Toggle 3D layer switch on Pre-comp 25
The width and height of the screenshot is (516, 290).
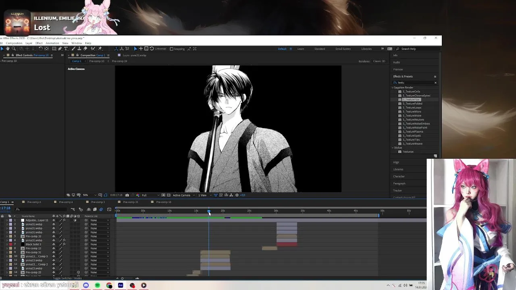pos(78,272)
